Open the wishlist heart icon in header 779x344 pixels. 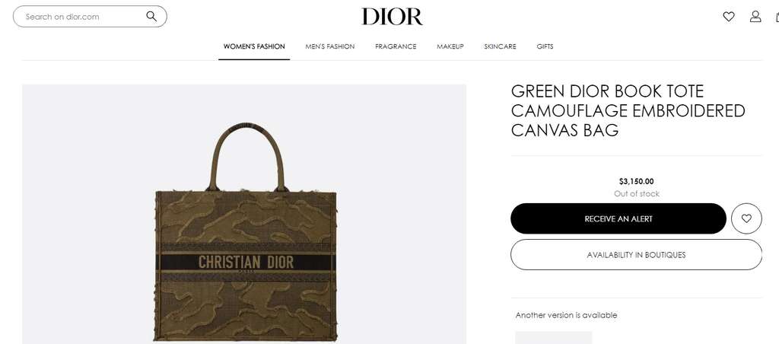coord(728,17)
